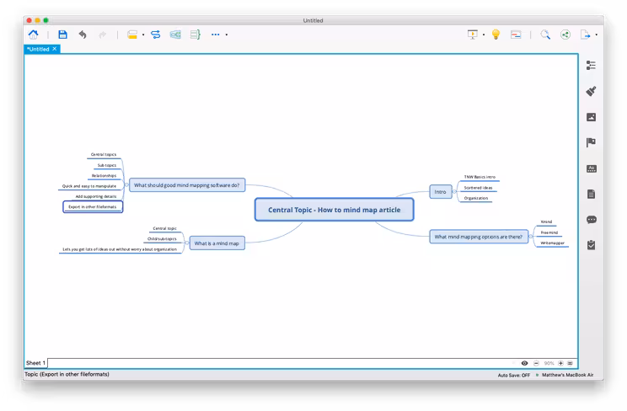Select the Central Topic node

(335, 210)
